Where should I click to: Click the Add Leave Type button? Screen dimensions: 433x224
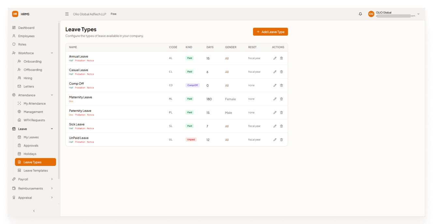pos(270,32)
